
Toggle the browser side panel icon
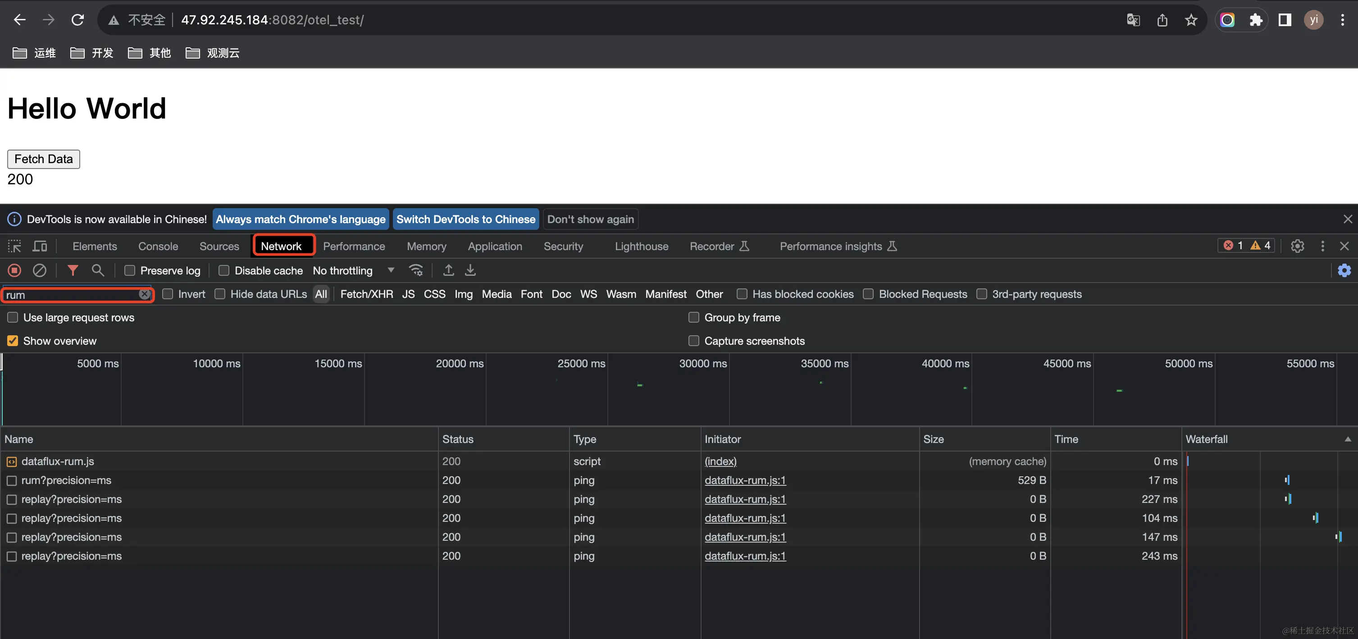(1285, 20)
